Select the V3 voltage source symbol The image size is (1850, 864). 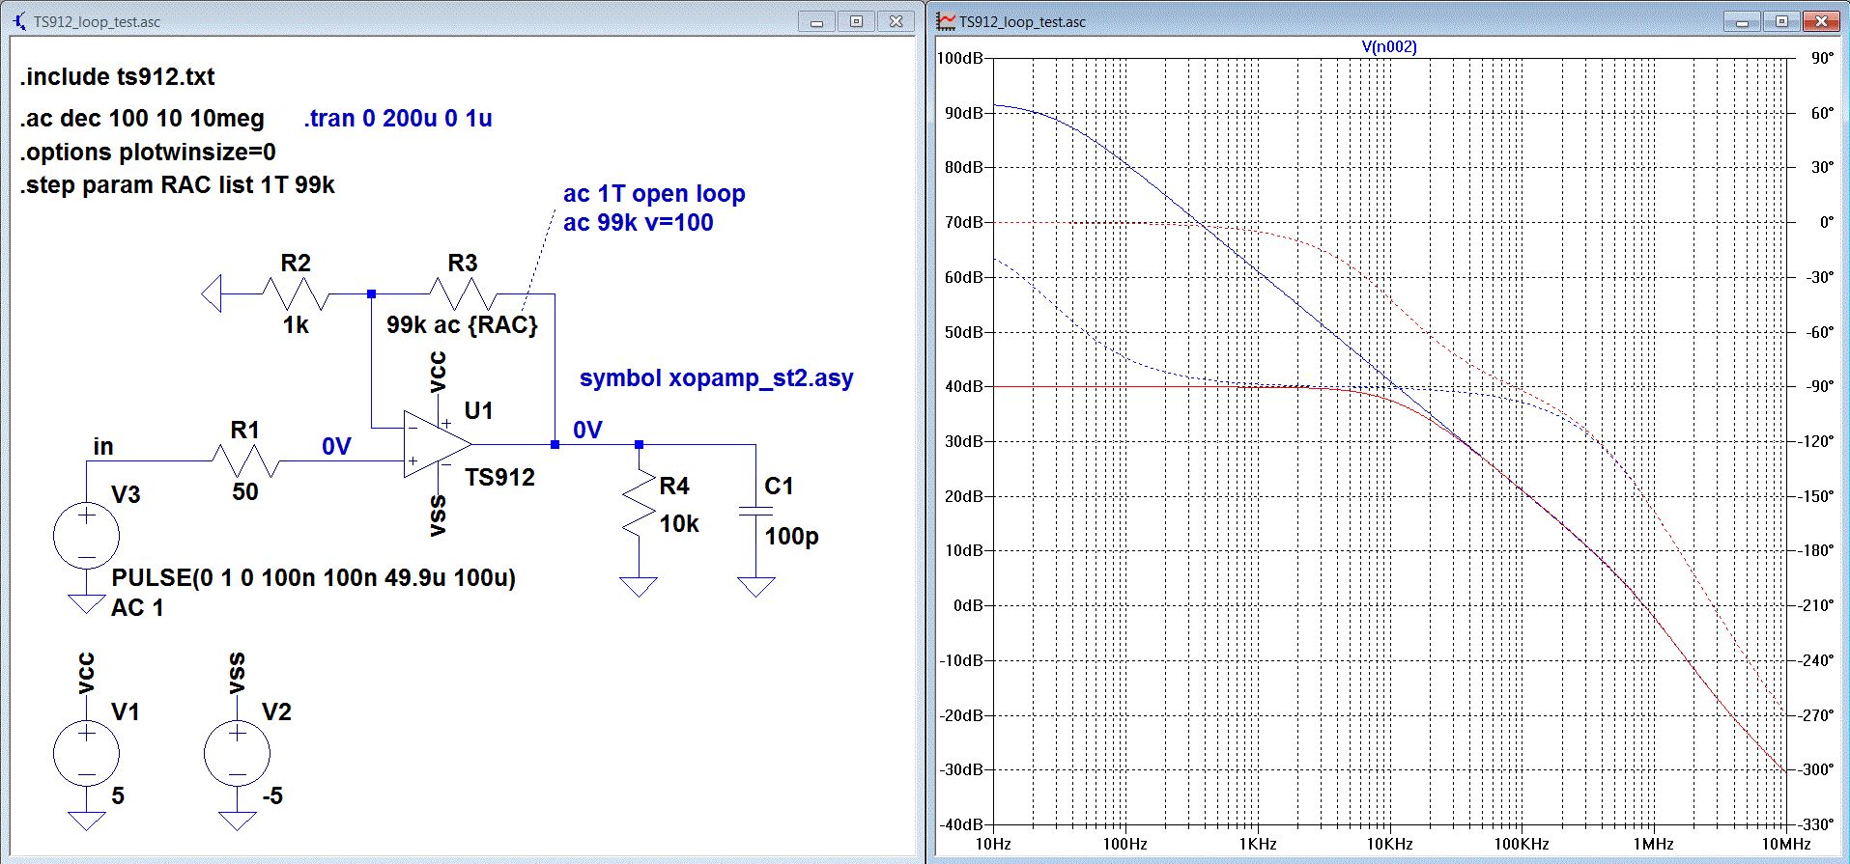pyautogui.click(x=87, y=536)
